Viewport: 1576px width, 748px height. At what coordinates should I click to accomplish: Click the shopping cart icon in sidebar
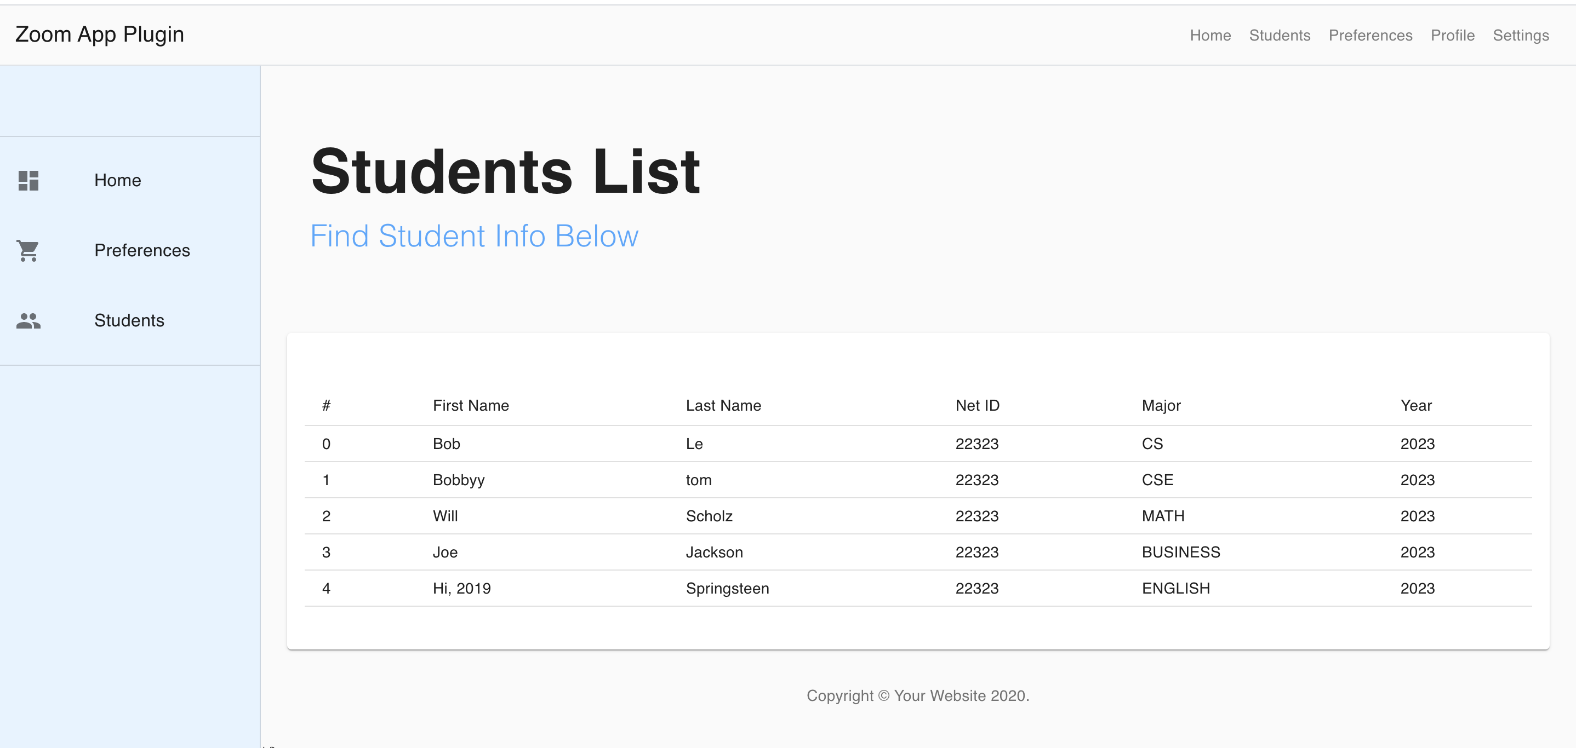(x=28, y=251)
